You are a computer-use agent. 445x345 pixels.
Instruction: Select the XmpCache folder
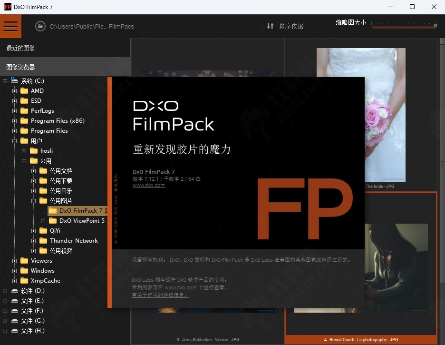(x=46, y=281)
